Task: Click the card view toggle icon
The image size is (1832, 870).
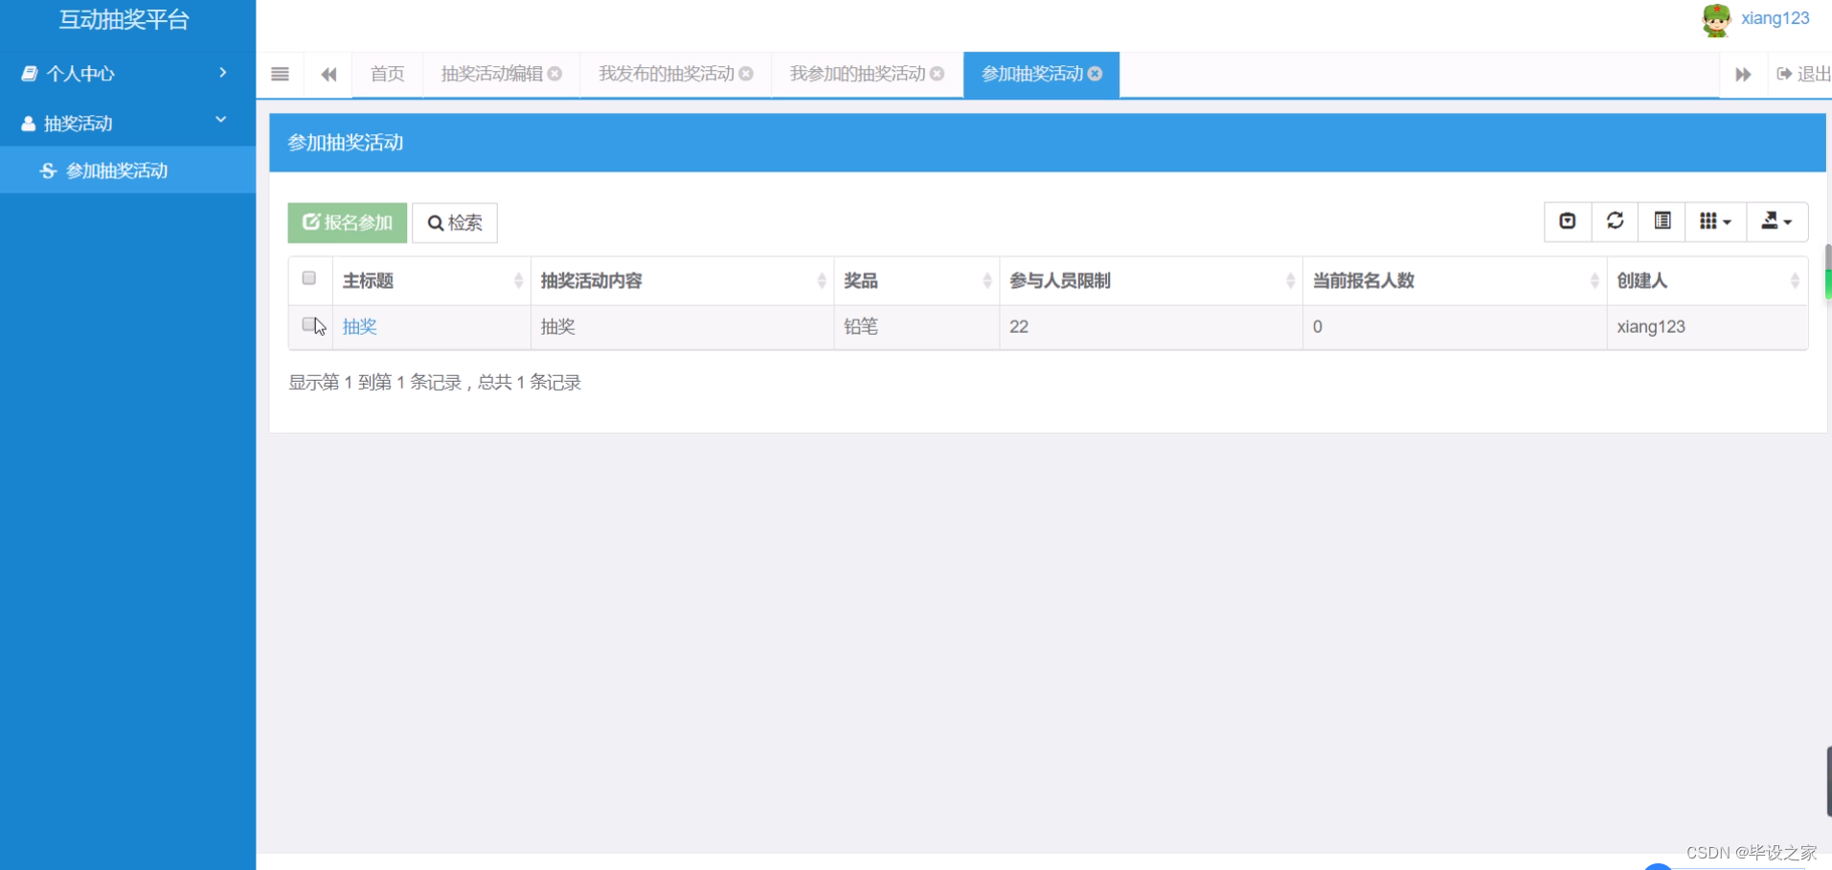Action: (1568, 221)
